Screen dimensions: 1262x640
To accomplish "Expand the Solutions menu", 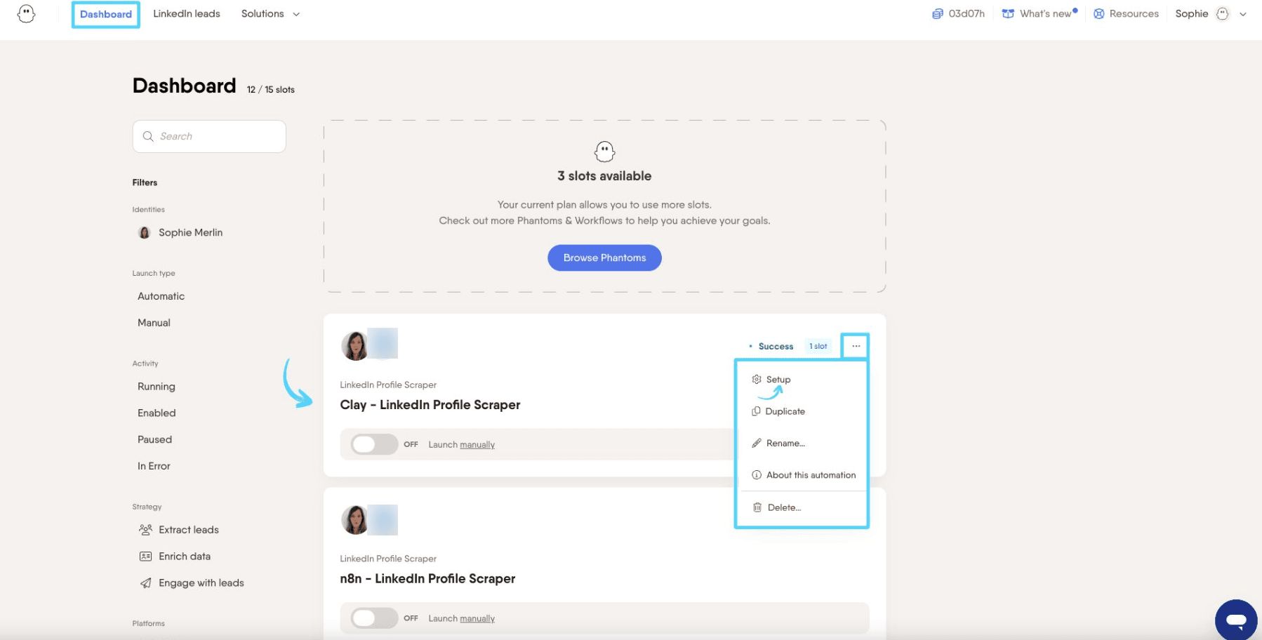I will (x=270, y=14).
